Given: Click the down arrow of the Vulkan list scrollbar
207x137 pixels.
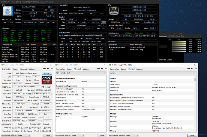Looking at the screenshot, I should coord(195,131).
